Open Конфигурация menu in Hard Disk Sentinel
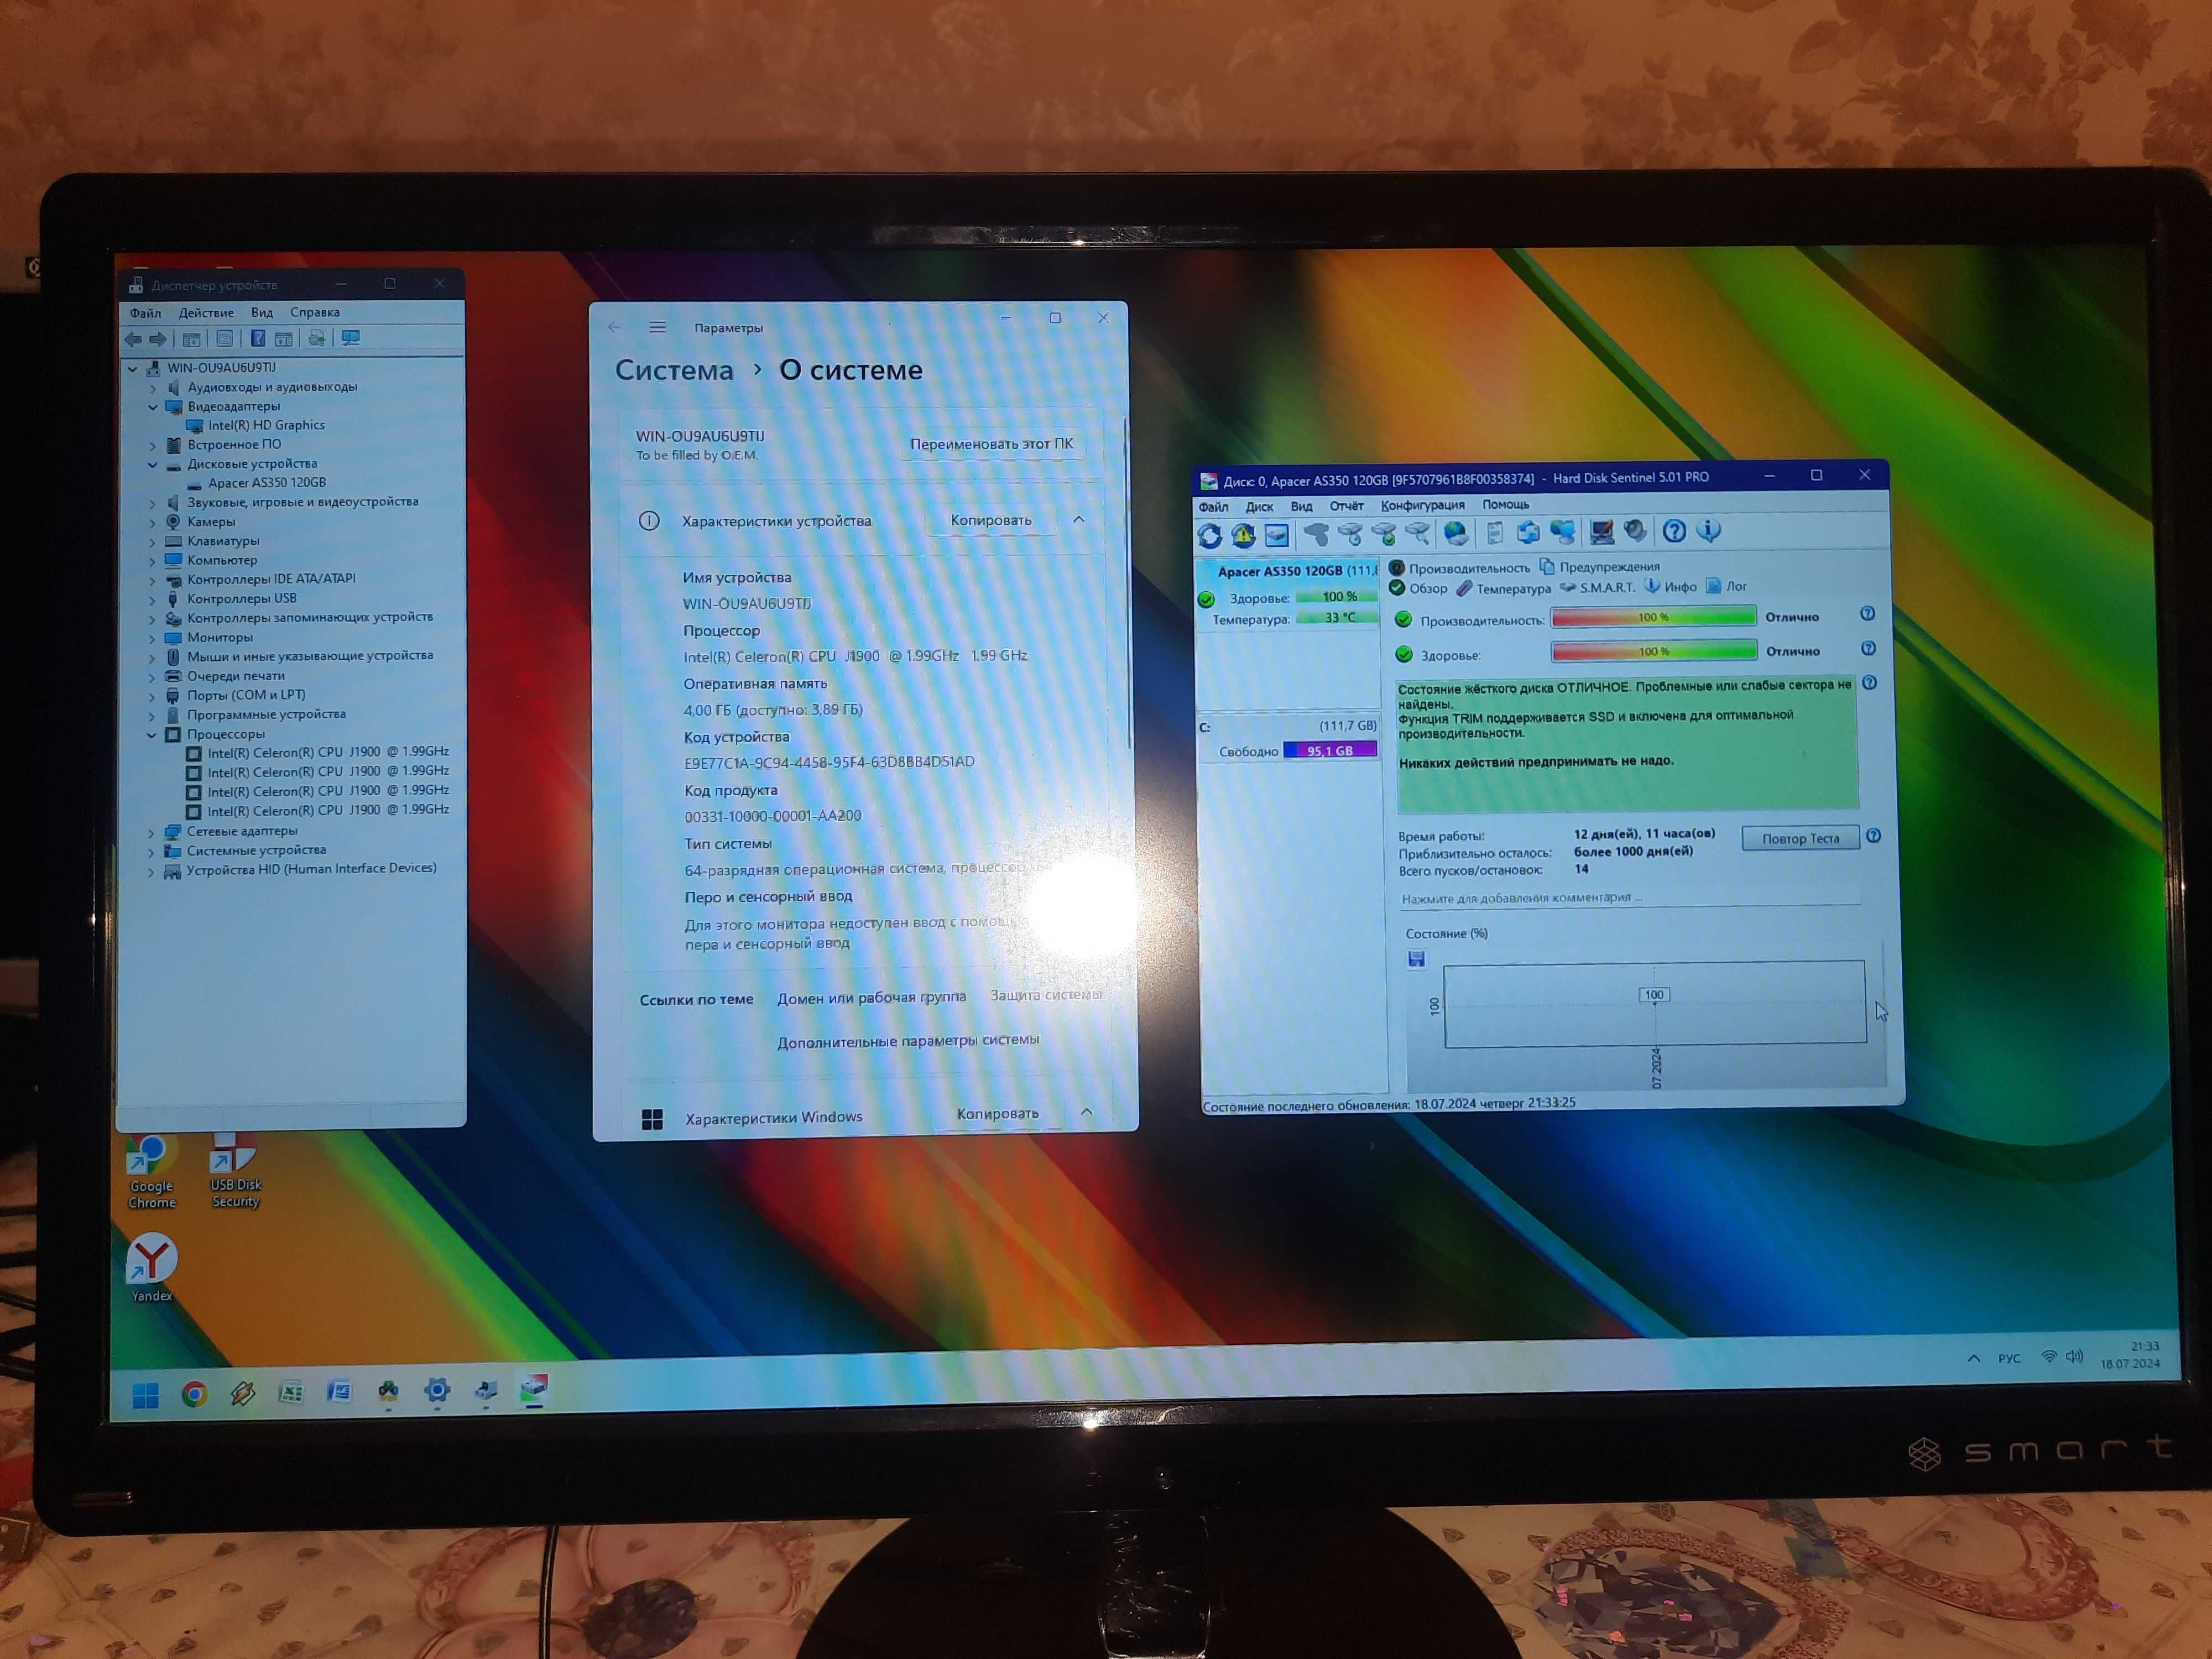The width and height of the screenshot is (2212, 1659). pos(1423,505)
